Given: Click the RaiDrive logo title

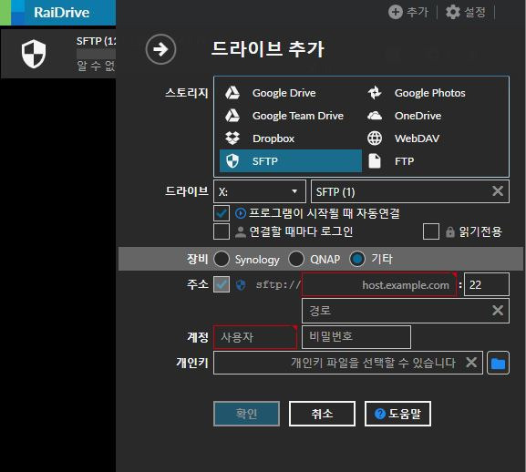Looking at the screenshot, I should coord(62,13).
